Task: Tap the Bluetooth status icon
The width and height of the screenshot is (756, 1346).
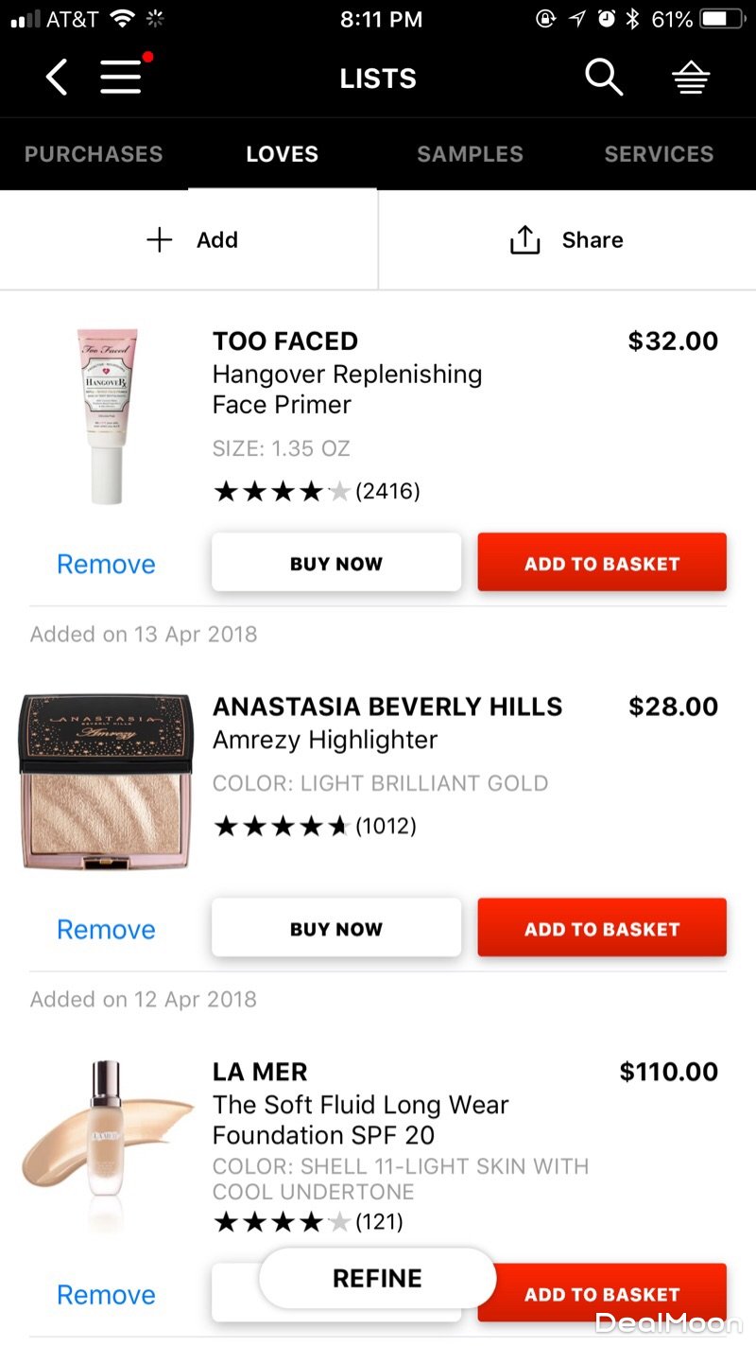Action: (633, 18)
